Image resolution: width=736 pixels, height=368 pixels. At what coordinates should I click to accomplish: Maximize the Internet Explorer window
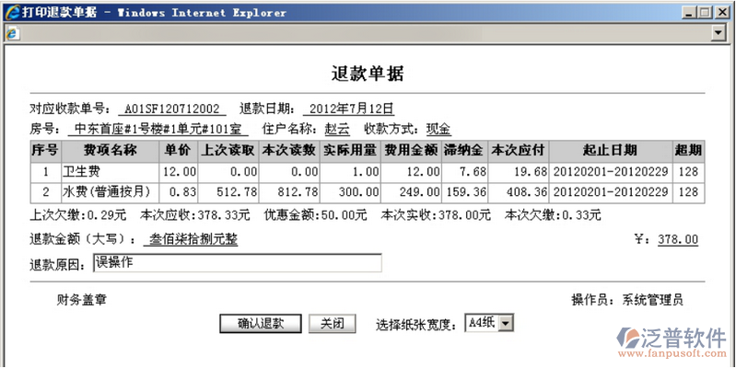click(x=704, y=12)
